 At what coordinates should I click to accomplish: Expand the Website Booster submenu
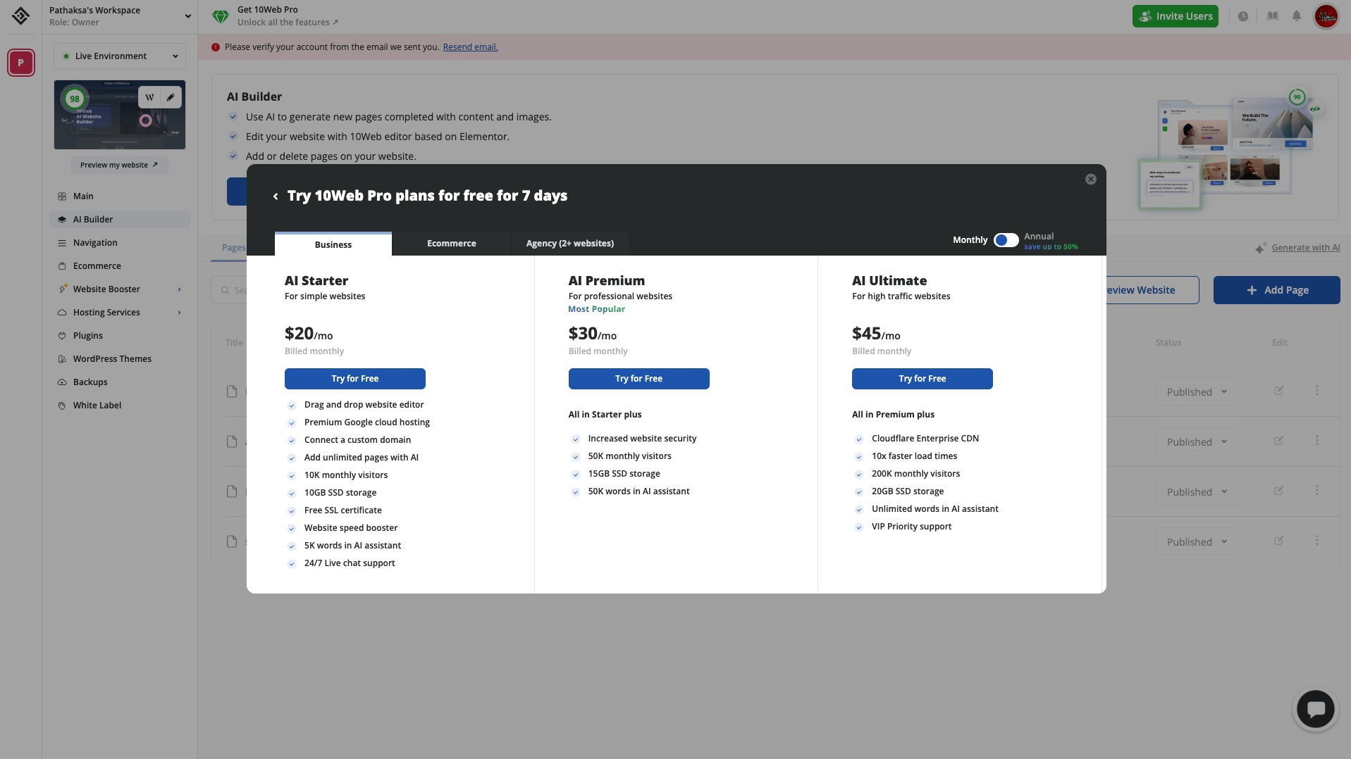click(x=179, y=289)
